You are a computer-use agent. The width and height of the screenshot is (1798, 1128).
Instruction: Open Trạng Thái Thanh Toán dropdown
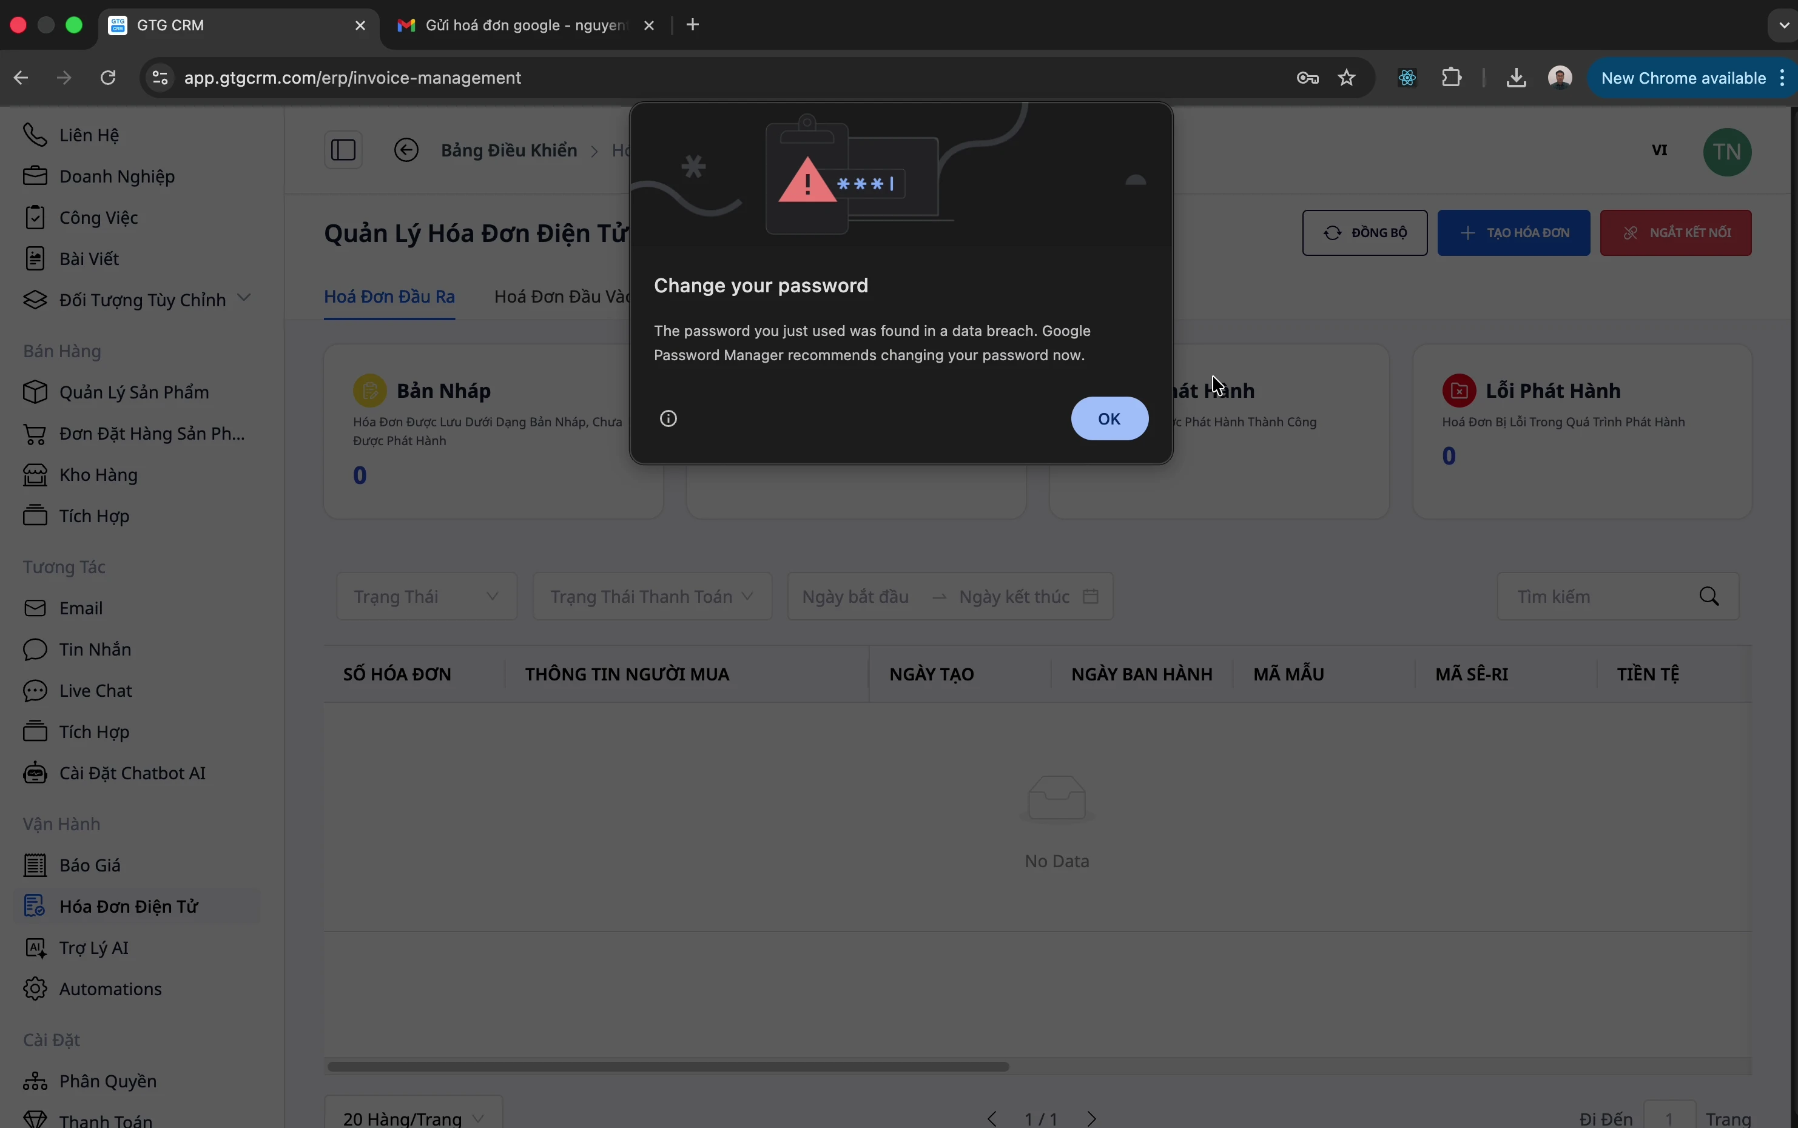(652, 597)
